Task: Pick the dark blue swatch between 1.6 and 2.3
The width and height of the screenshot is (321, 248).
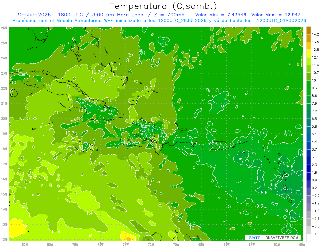Action: click(308, 169)
